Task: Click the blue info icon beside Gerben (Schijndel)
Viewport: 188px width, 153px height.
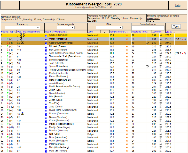Action: [46, 36]
